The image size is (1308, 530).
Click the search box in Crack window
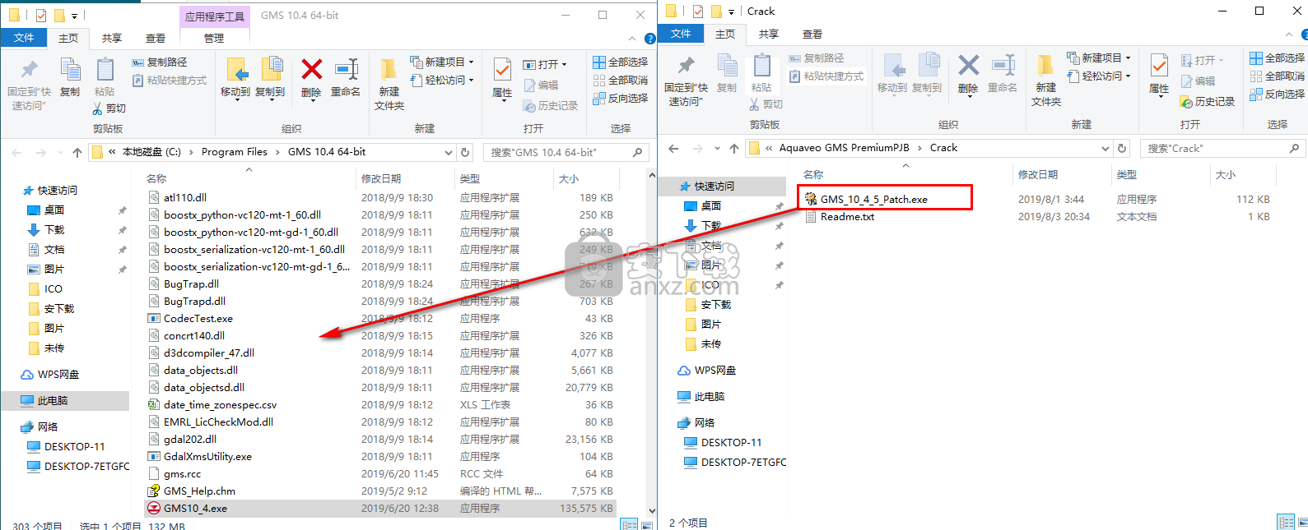pos(1223,149)
